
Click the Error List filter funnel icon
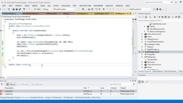point(2,84)
